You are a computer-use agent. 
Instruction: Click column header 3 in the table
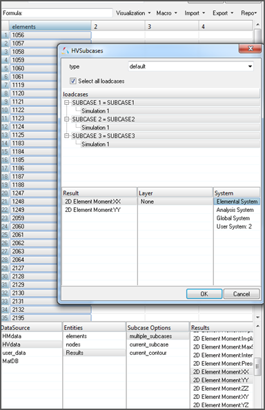tap(172, 27)
